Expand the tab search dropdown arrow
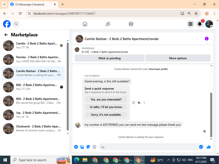Screen dimensions: 219x164 (x=4, y=4)
